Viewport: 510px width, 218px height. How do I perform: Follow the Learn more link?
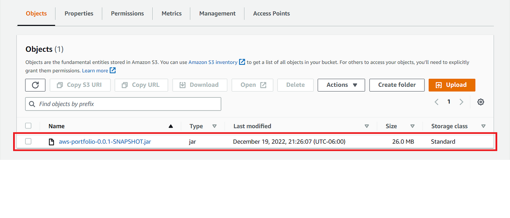point(95,71)
